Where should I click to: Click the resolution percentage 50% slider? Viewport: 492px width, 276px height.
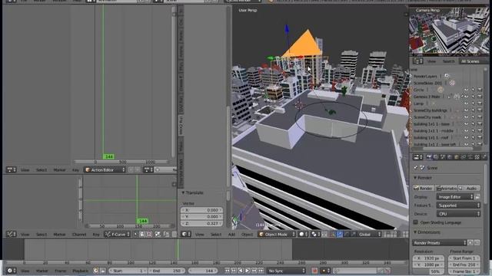click(429, 271)
